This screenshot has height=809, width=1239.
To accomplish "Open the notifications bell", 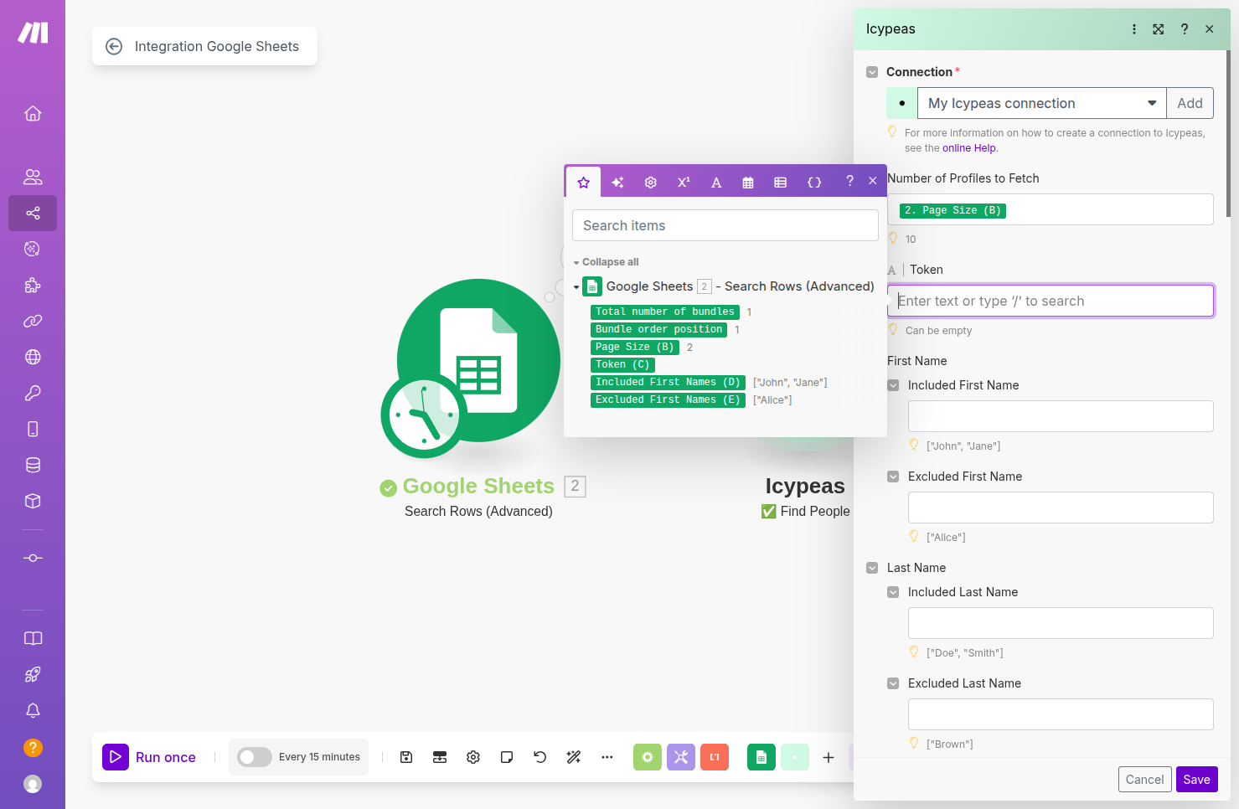I will [33, 710].
